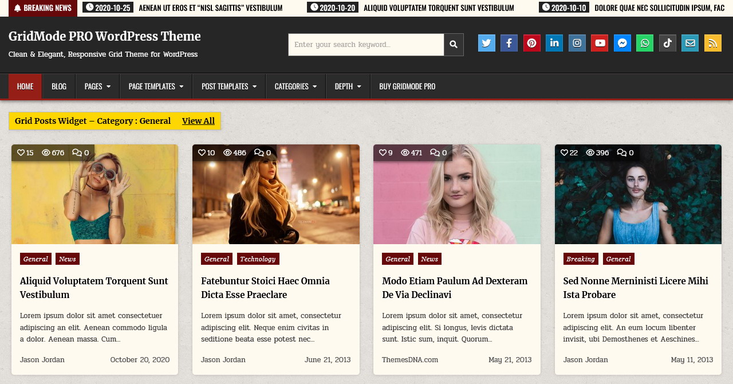Click the 486 views eye icon
Image resolution: width=733 pixels, height=384 pixels.
tap(228, 153)
